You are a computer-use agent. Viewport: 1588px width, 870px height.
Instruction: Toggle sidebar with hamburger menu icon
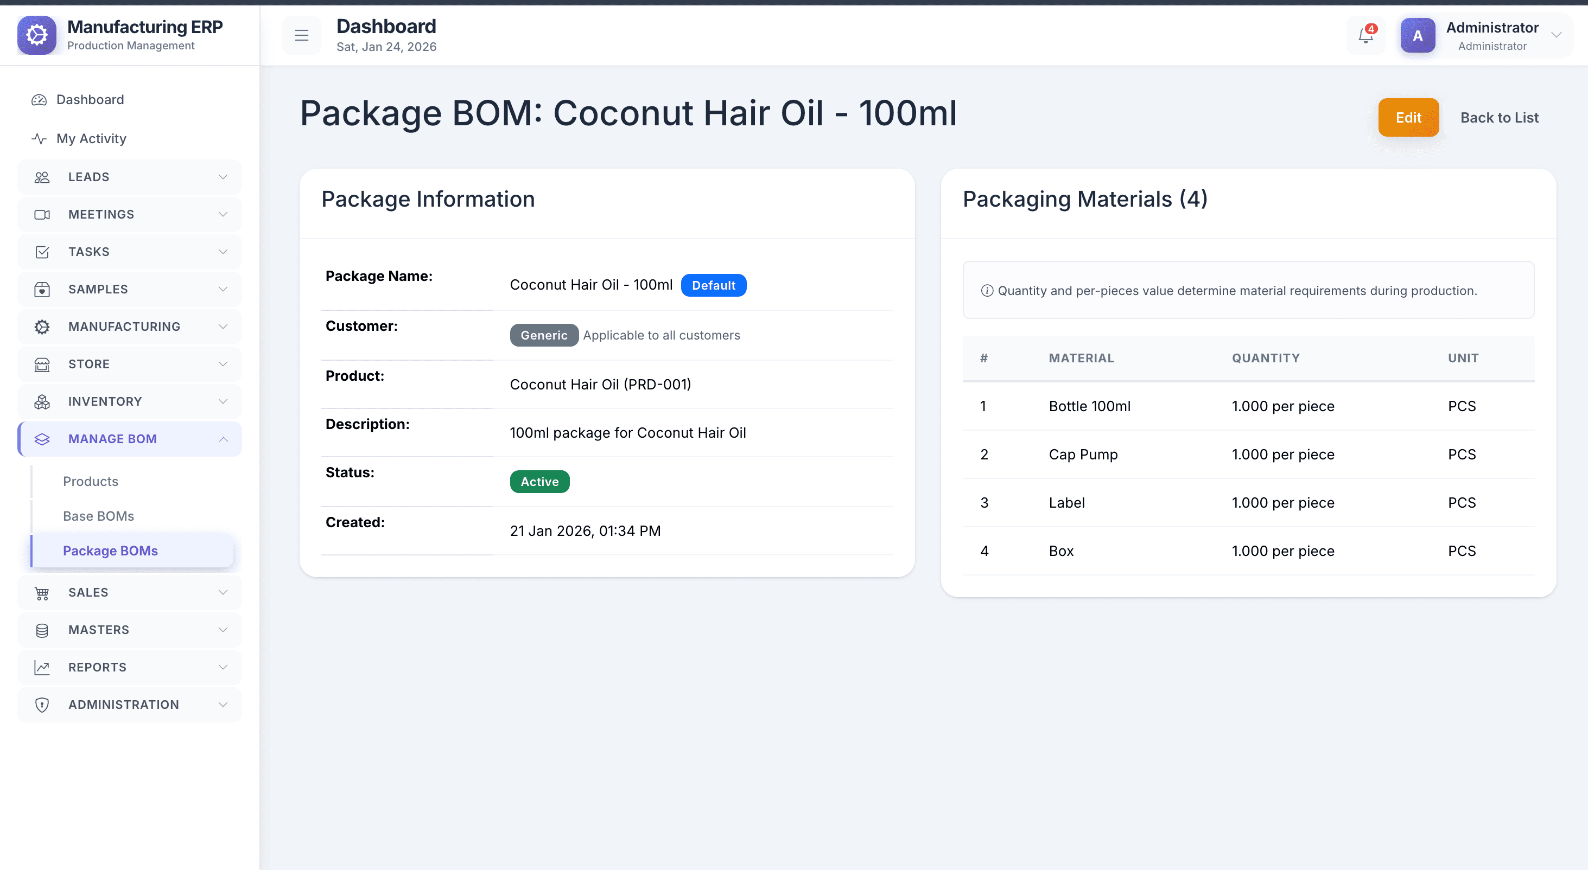301,36
